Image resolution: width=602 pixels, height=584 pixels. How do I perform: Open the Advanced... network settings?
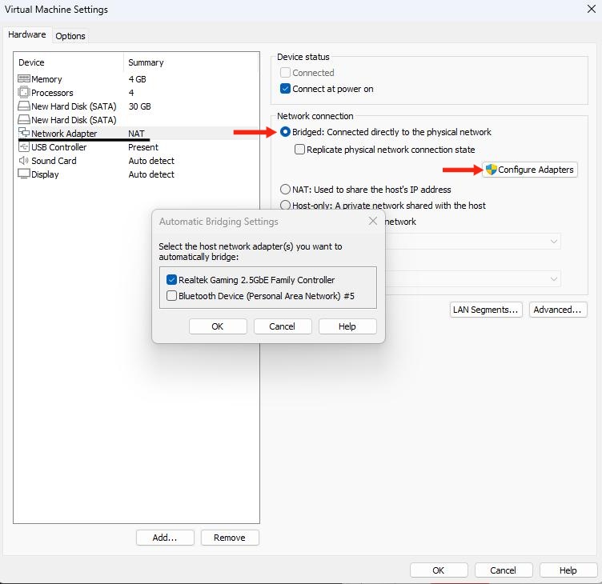(x=558, y=310)
